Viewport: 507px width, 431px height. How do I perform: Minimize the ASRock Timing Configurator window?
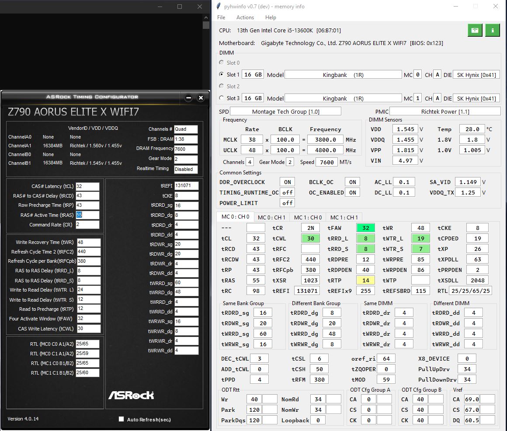[x=189, y=97]
